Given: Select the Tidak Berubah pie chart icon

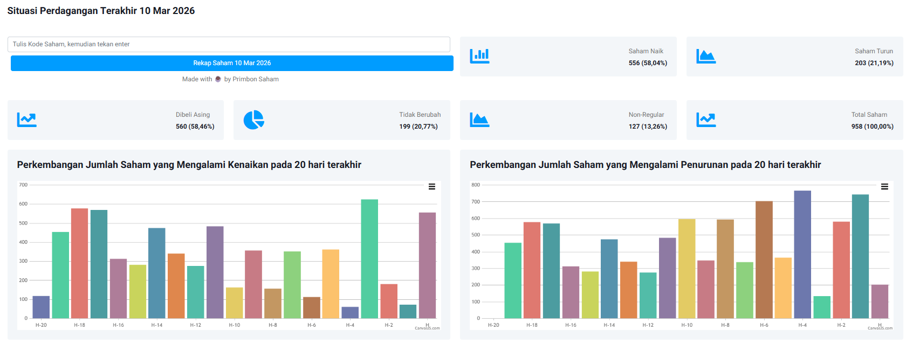Looking at the screenshot, I should point(253,120).
